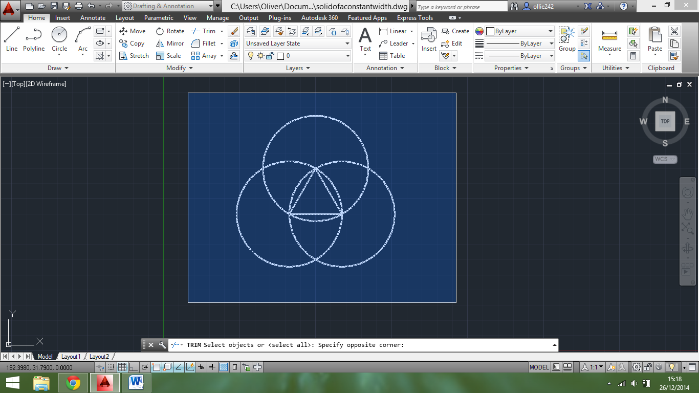Toggle Grid Display in status bar
Viewport: 699px width, 393px height.
click(x=122, y=367)
